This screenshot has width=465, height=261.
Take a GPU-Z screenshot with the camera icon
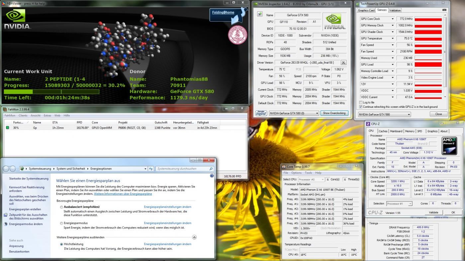pos(445,10)
